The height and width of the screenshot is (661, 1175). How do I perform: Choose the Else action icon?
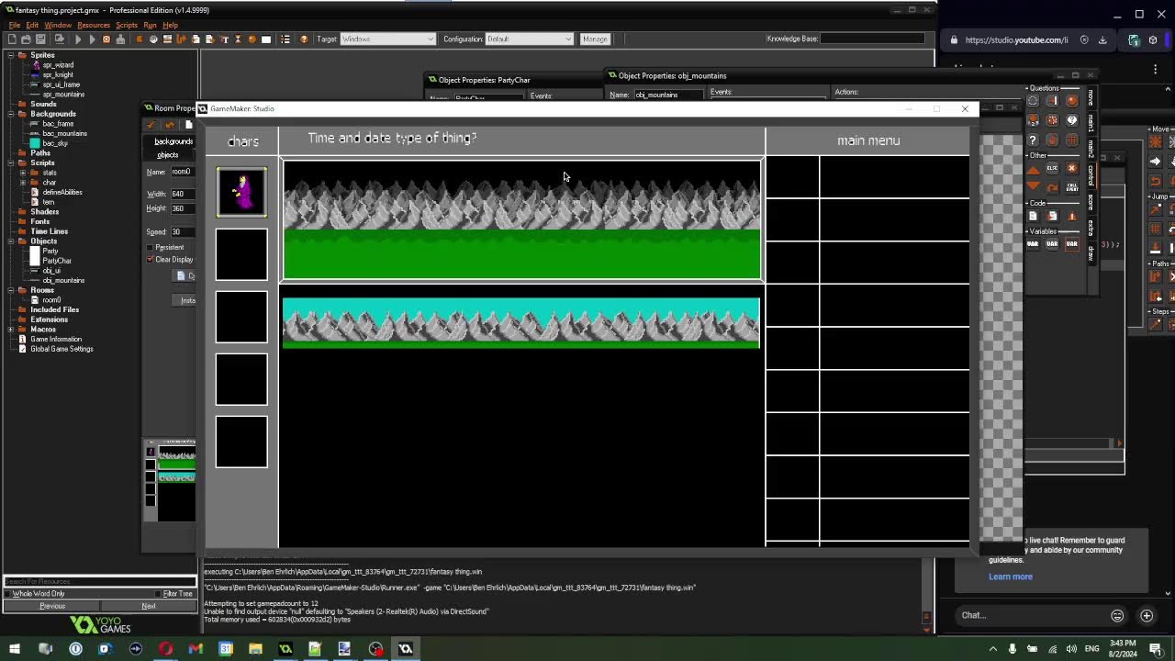pos(1052,169)
